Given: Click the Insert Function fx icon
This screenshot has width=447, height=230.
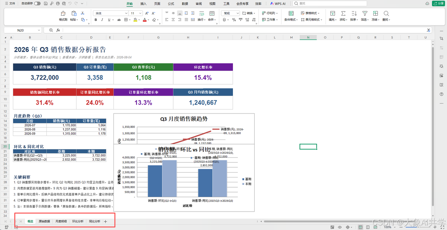Looking at the screenshot, I should tap(58, 30).
